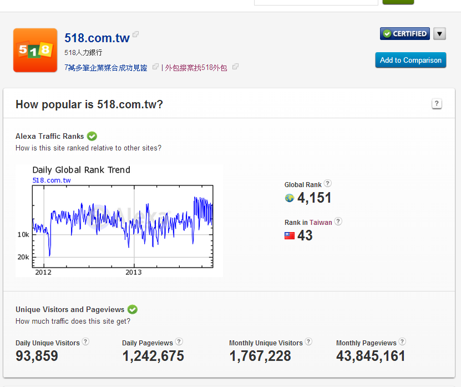Open the 外包接案找518外包 link
The width and height of the screenshot is (461, 387).
(196, 68)
